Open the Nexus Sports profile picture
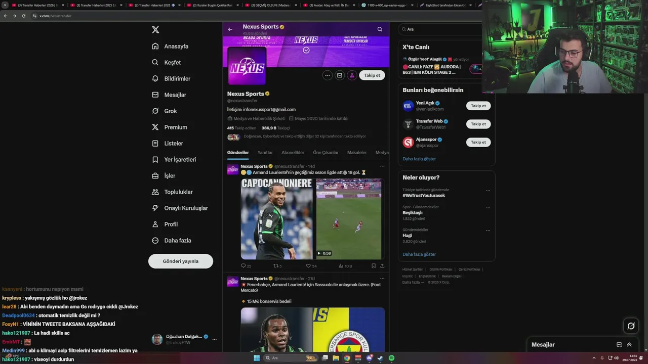The image size is (648, 364). (x=247, y=66)
